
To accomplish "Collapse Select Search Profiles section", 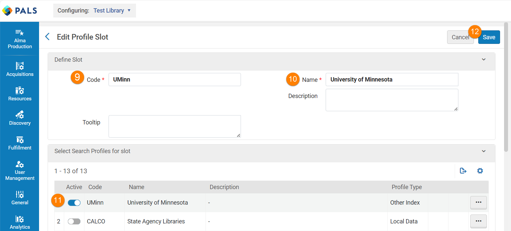I will click(484, 151).
